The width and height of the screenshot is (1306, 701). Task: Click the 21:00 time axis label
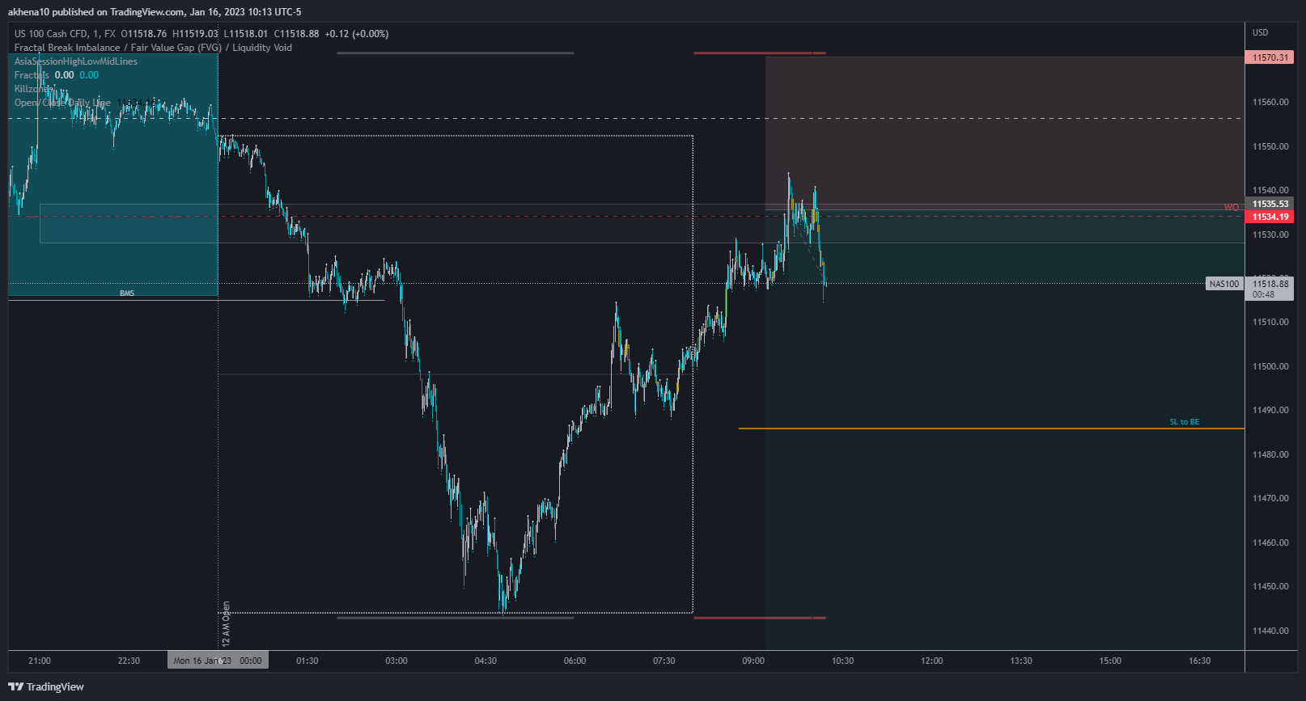pos(39,661)
